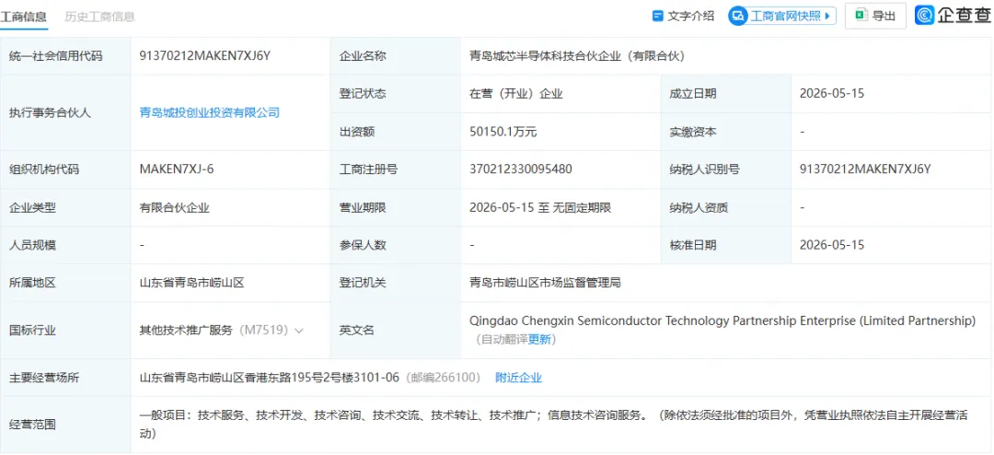Click capital amount 50150.1万元

(x=503, y=132)
